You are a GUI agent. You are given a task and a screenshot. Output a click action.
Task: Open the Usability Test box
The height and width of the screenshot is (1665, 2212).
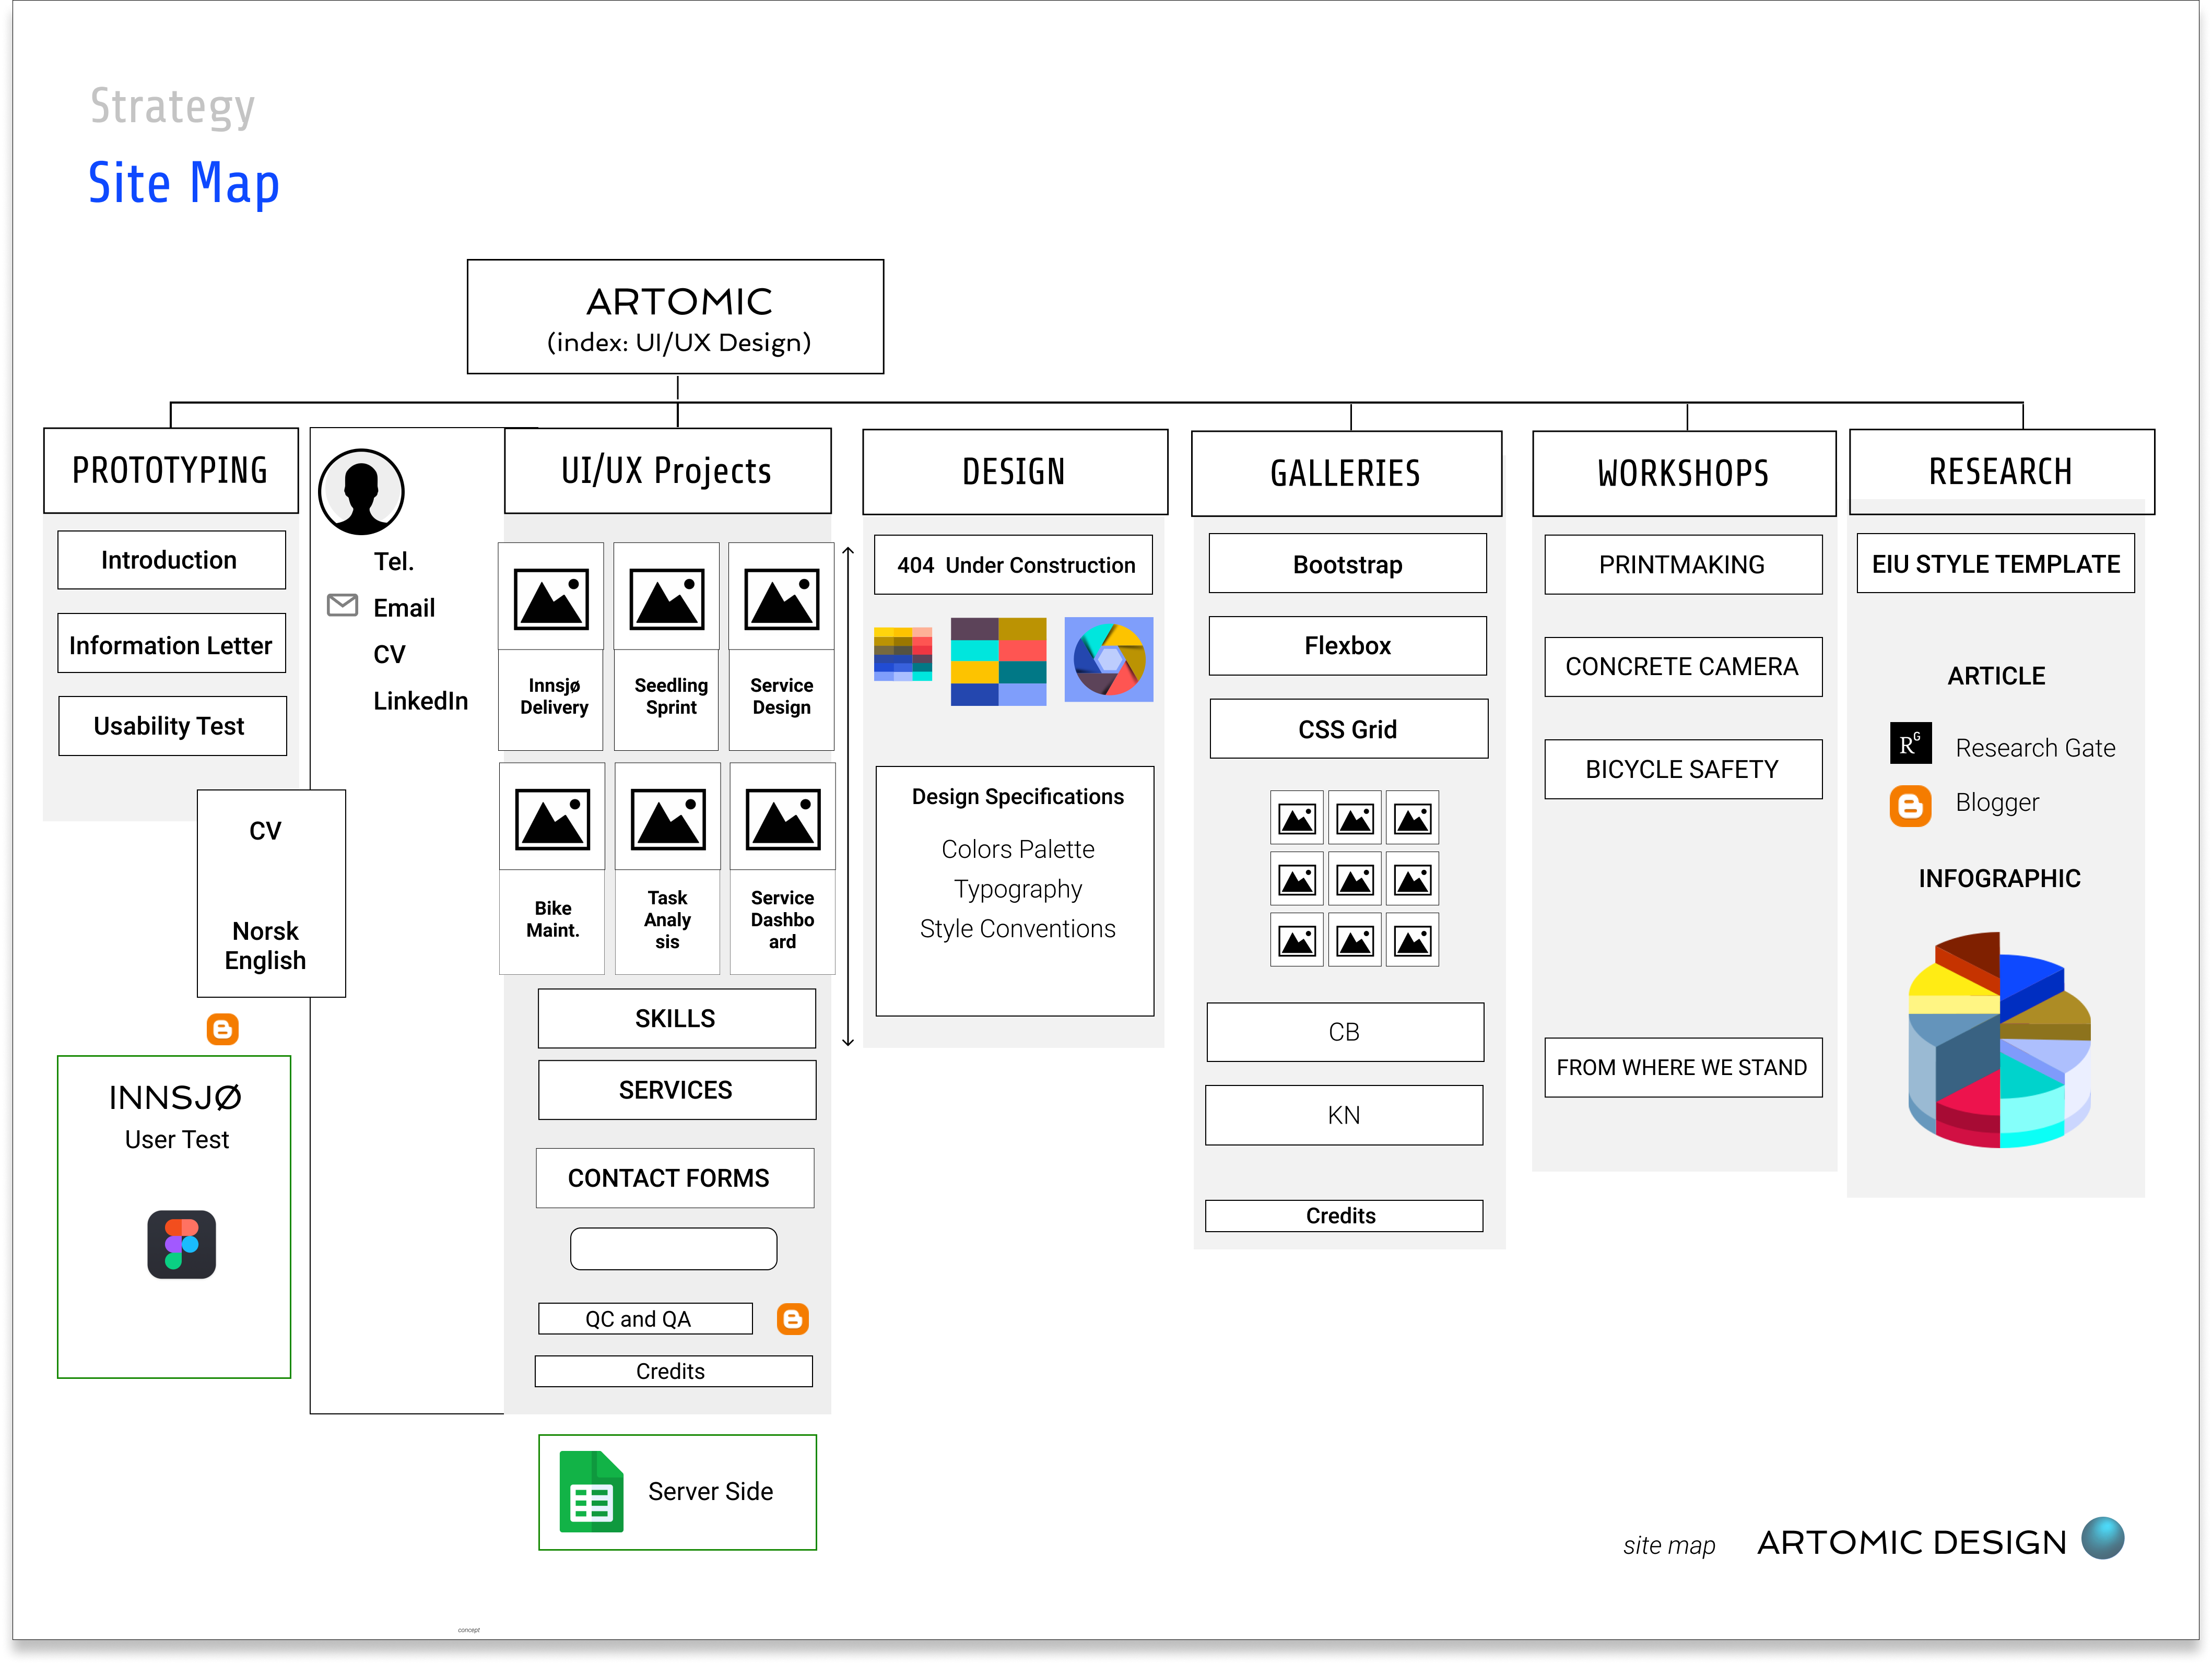(172, 726)
